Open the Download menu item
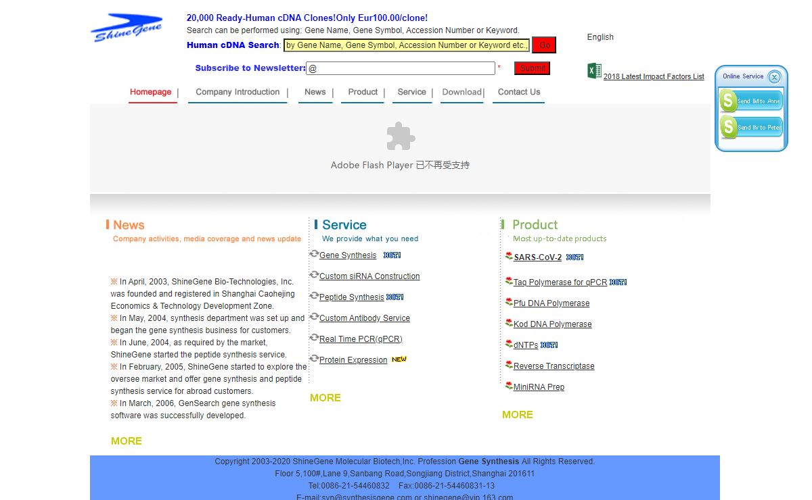Screen dimensions: 812x500 point(461,92)
